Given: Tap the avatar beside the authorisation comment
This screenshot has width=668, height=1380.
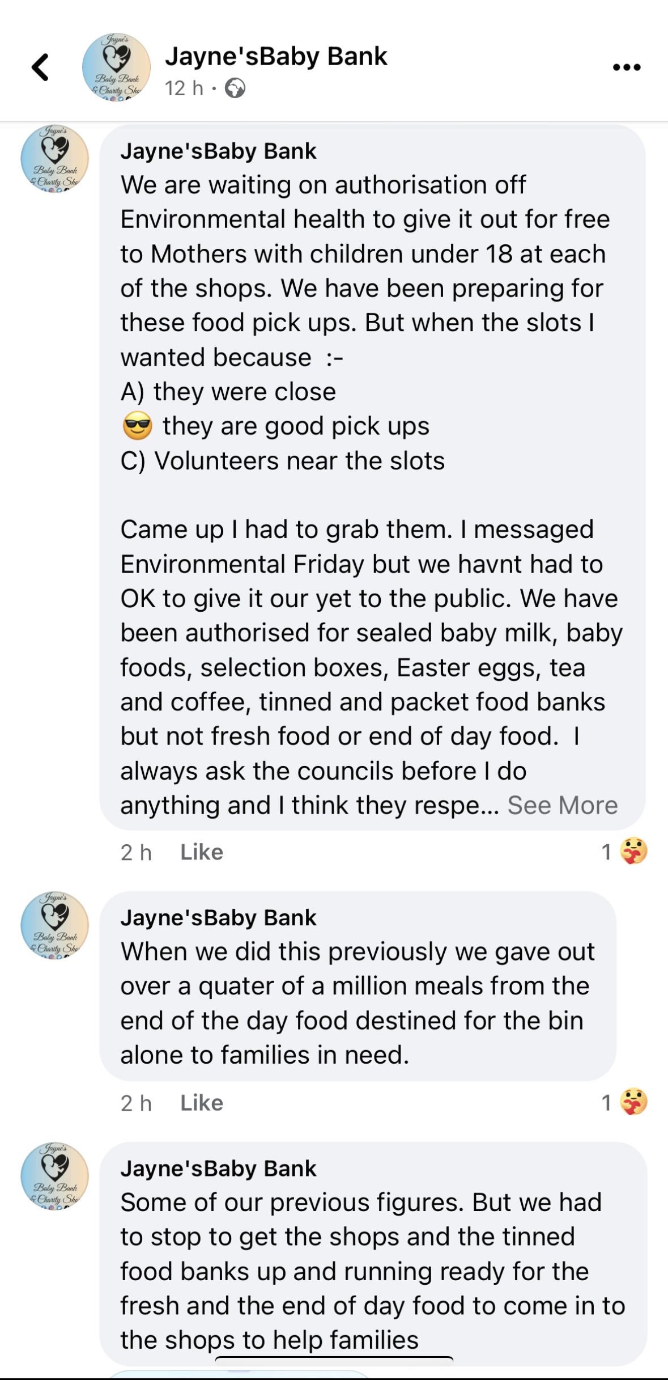Looking at the screenshot, I should (54, 159).
